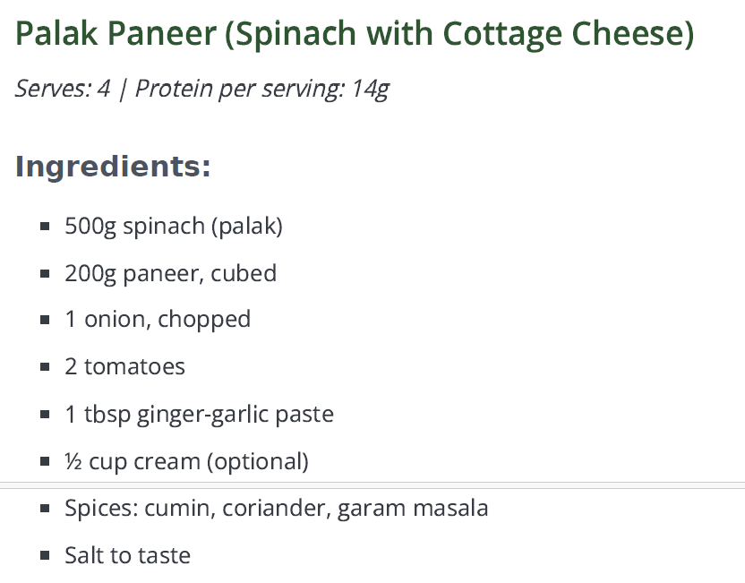The image size is (745, 583).
Task: Click the bullet beside ginger-garlic paste
Action: pyautogui.click(x=45, y=415)
